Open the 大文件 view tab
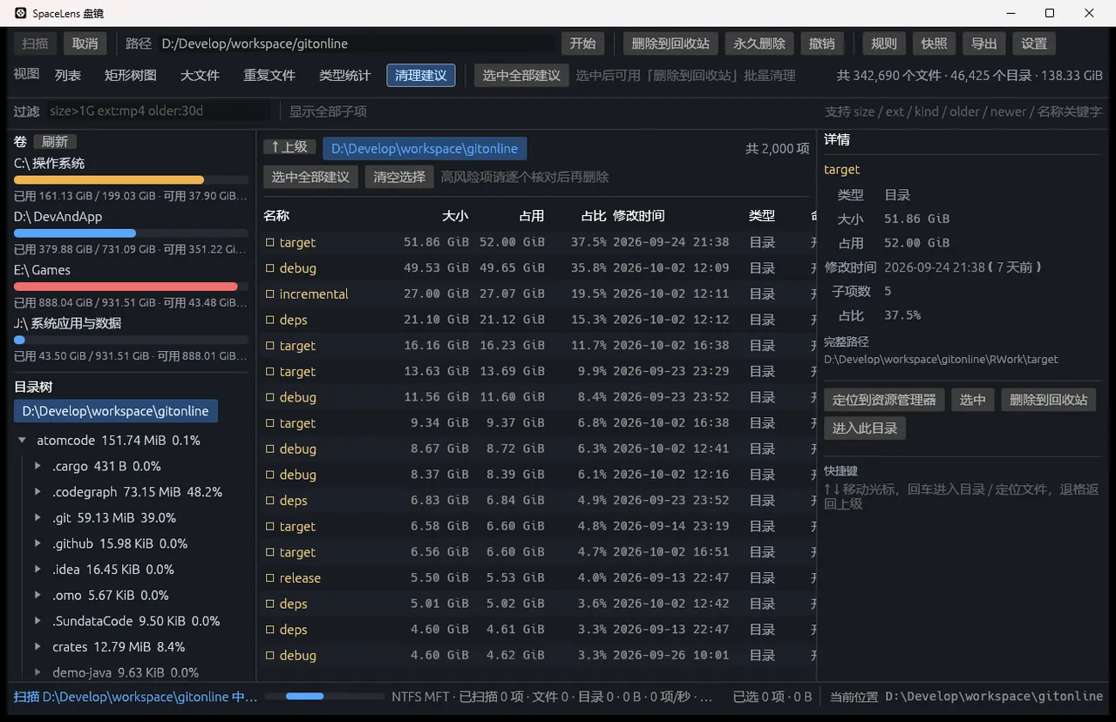This screenshot has width=1116, height=722. pyautogui.click(x=200, y=76)
